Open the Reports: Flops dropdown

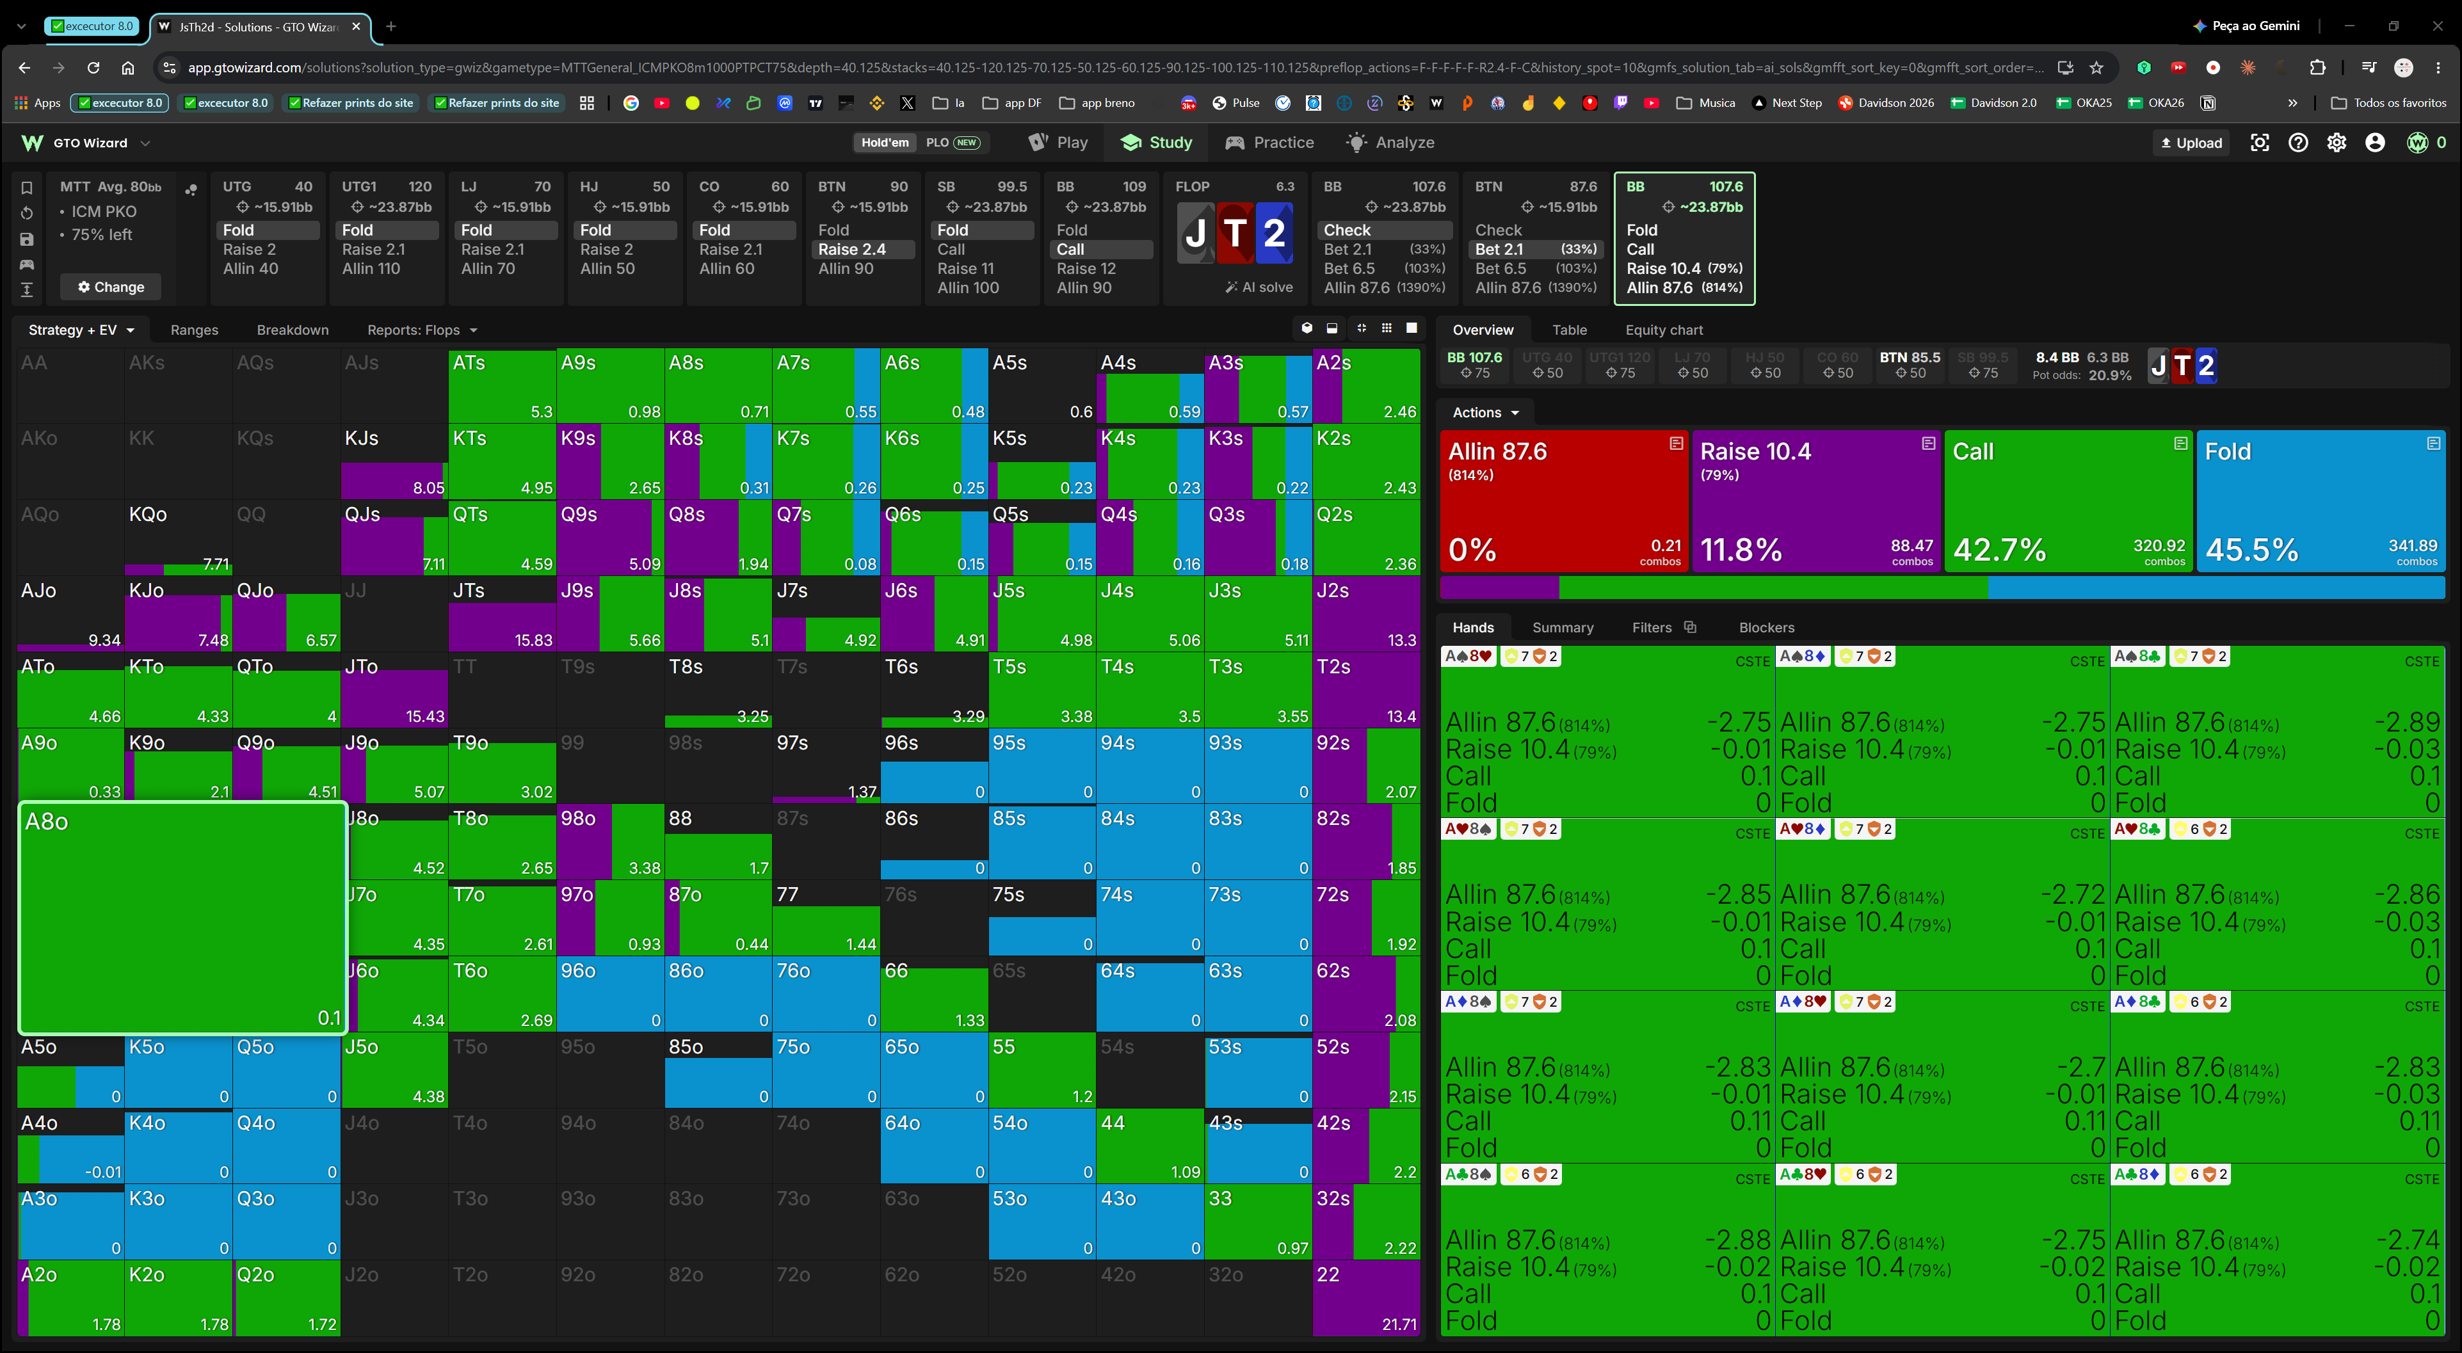pos(422,330)
